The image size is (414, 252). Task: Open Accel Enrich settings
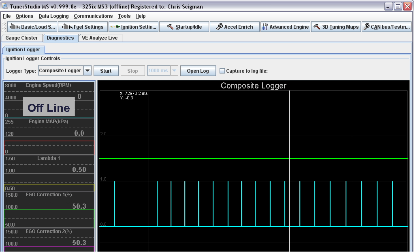pos(235,27)
